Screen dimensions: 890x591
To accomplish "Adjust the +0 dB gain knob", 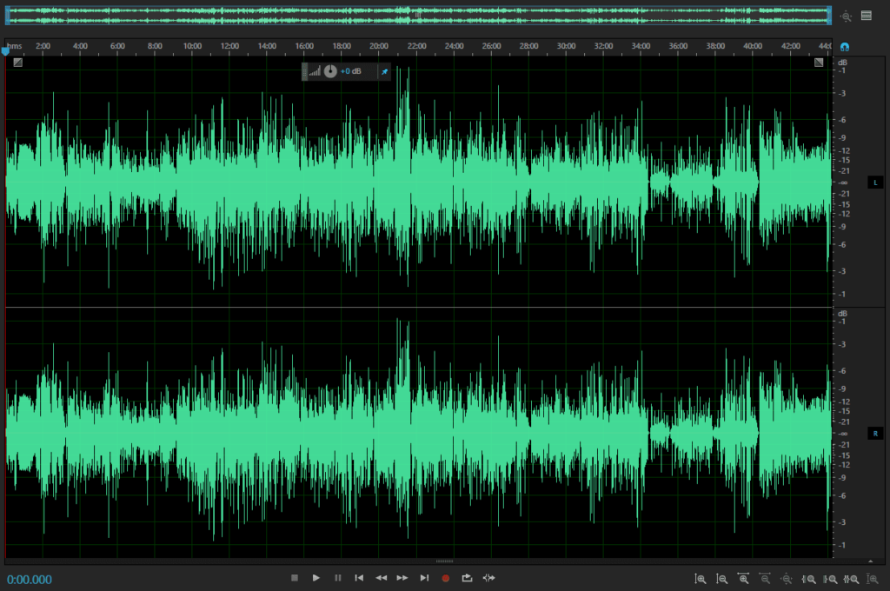I will [330, 71].
